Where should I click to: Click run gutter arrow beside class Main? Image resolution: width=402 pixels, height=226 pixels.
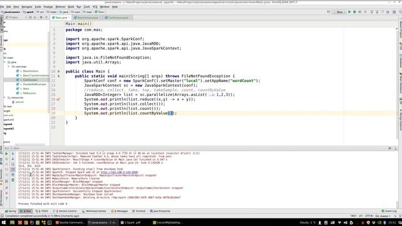pyautogui.click(x=58, y=72)
